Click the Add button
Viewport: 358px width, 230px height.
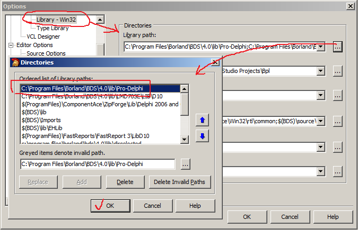point(82,182)
